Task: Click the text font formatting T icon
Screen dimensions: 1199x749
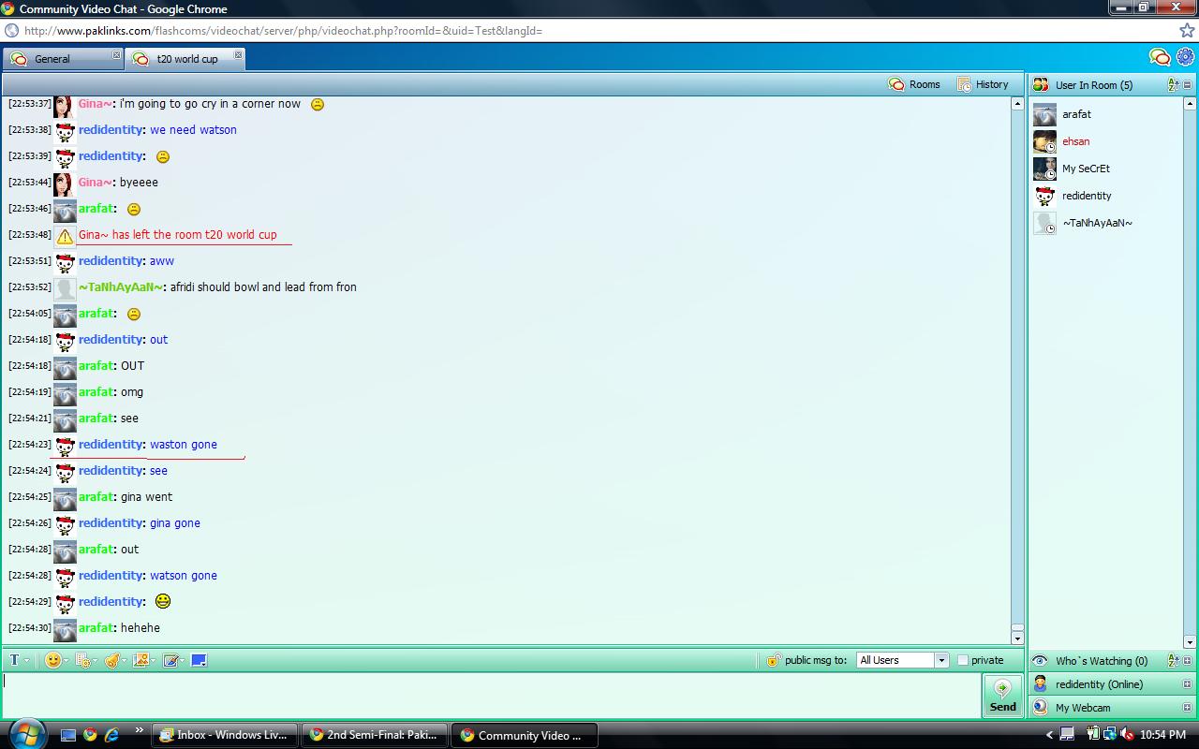Action: point(14,660)
